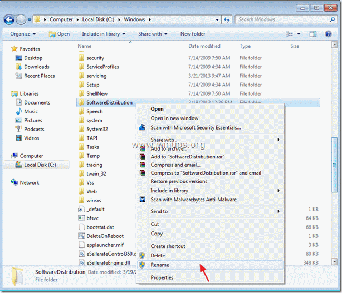
Task: Click the Back navigation arrow button
Action: coord(9,20)
